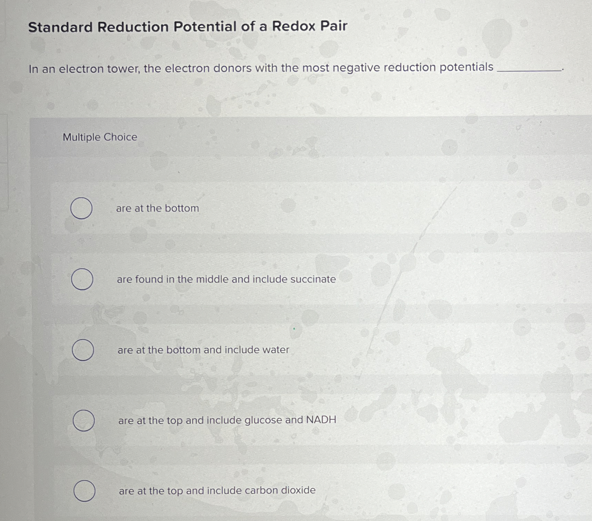Pick the radio button for glucose and NADH

pyautogui.click(x=84, y=420)
